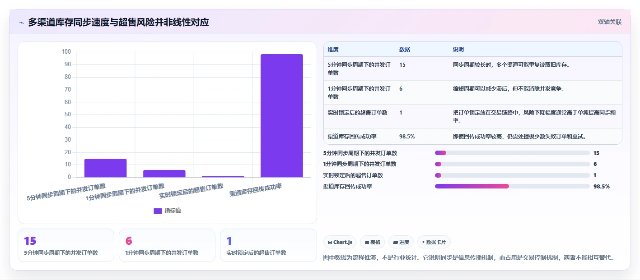Click x-axis label 实时锁定后的超售订单数
Viewport: 640px width, 280px height.
192,191
